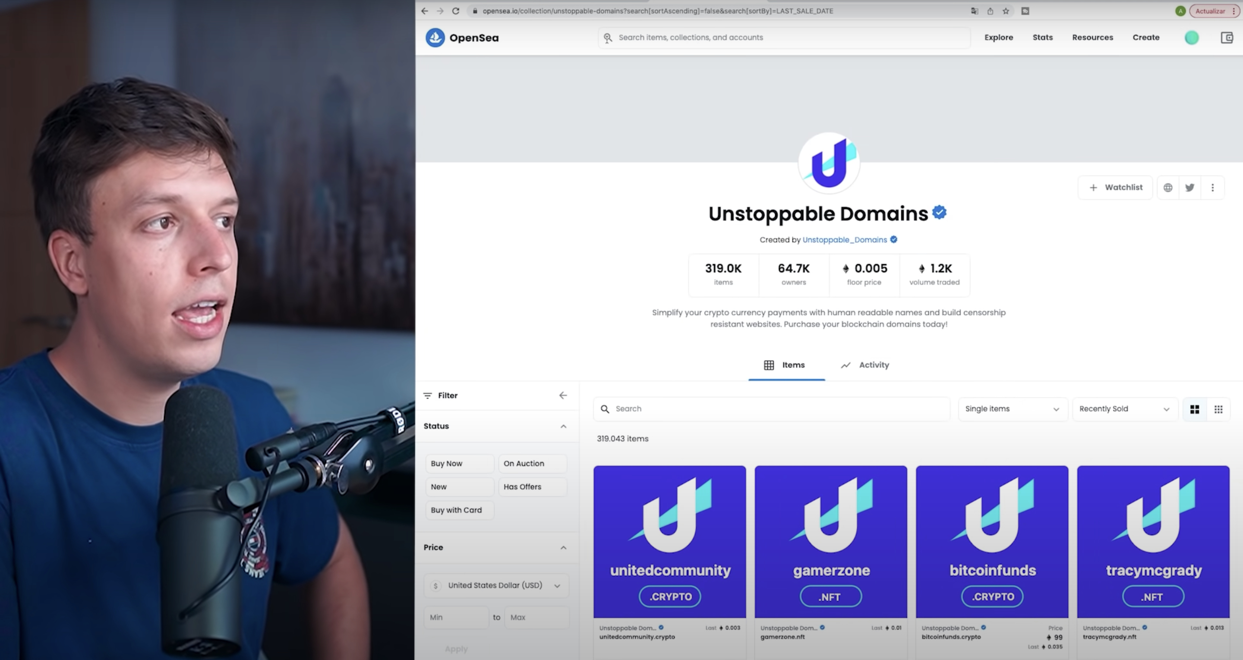Click the browser forward arrow
1243x660 pixels.
point(440,11)
